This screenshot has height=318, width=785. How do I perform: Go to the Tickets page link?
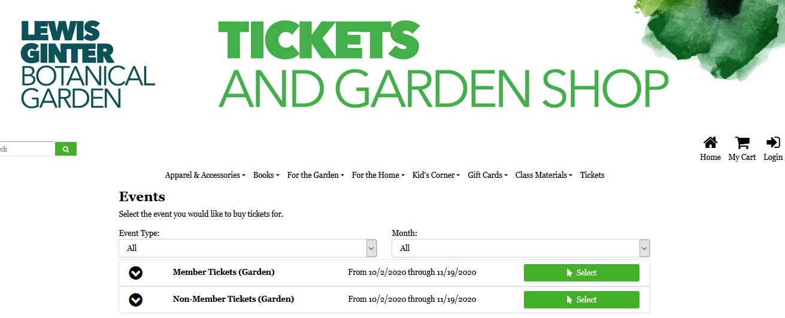click(592, 175)
